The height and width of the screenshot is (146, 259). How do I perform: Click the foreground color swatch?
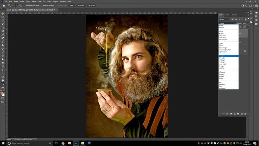click(x=2, y=94)
